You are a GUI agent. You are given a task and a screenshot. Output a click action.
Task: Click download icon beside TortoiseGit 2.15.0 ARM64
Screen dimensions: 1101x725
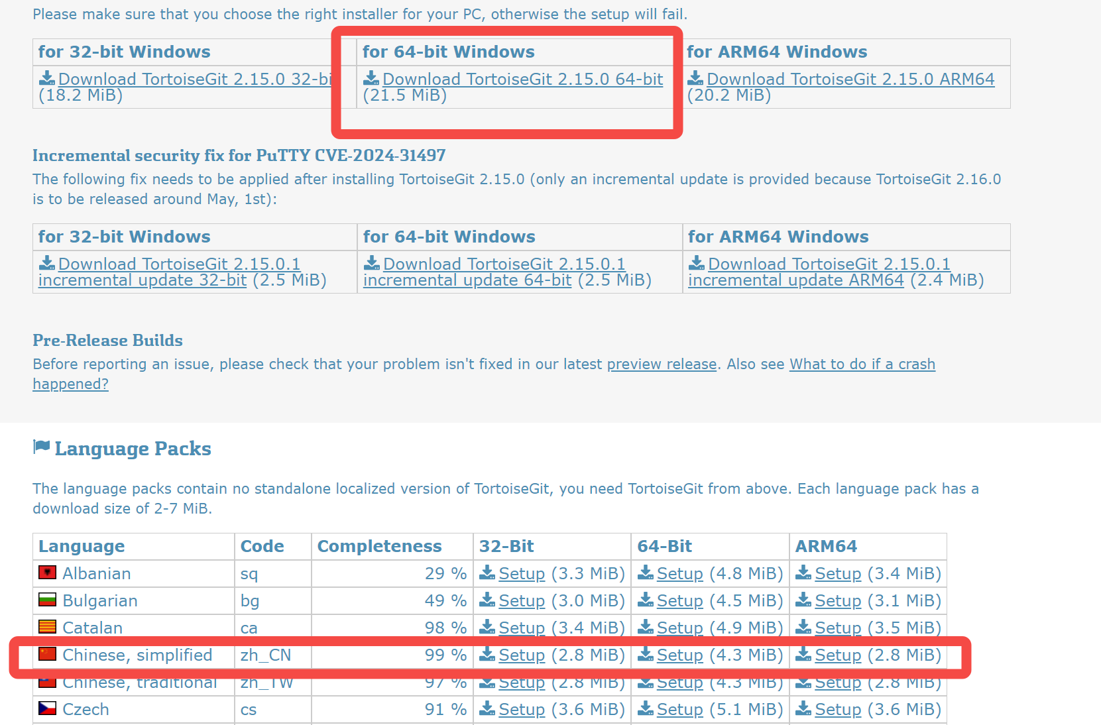click(695, 78)
